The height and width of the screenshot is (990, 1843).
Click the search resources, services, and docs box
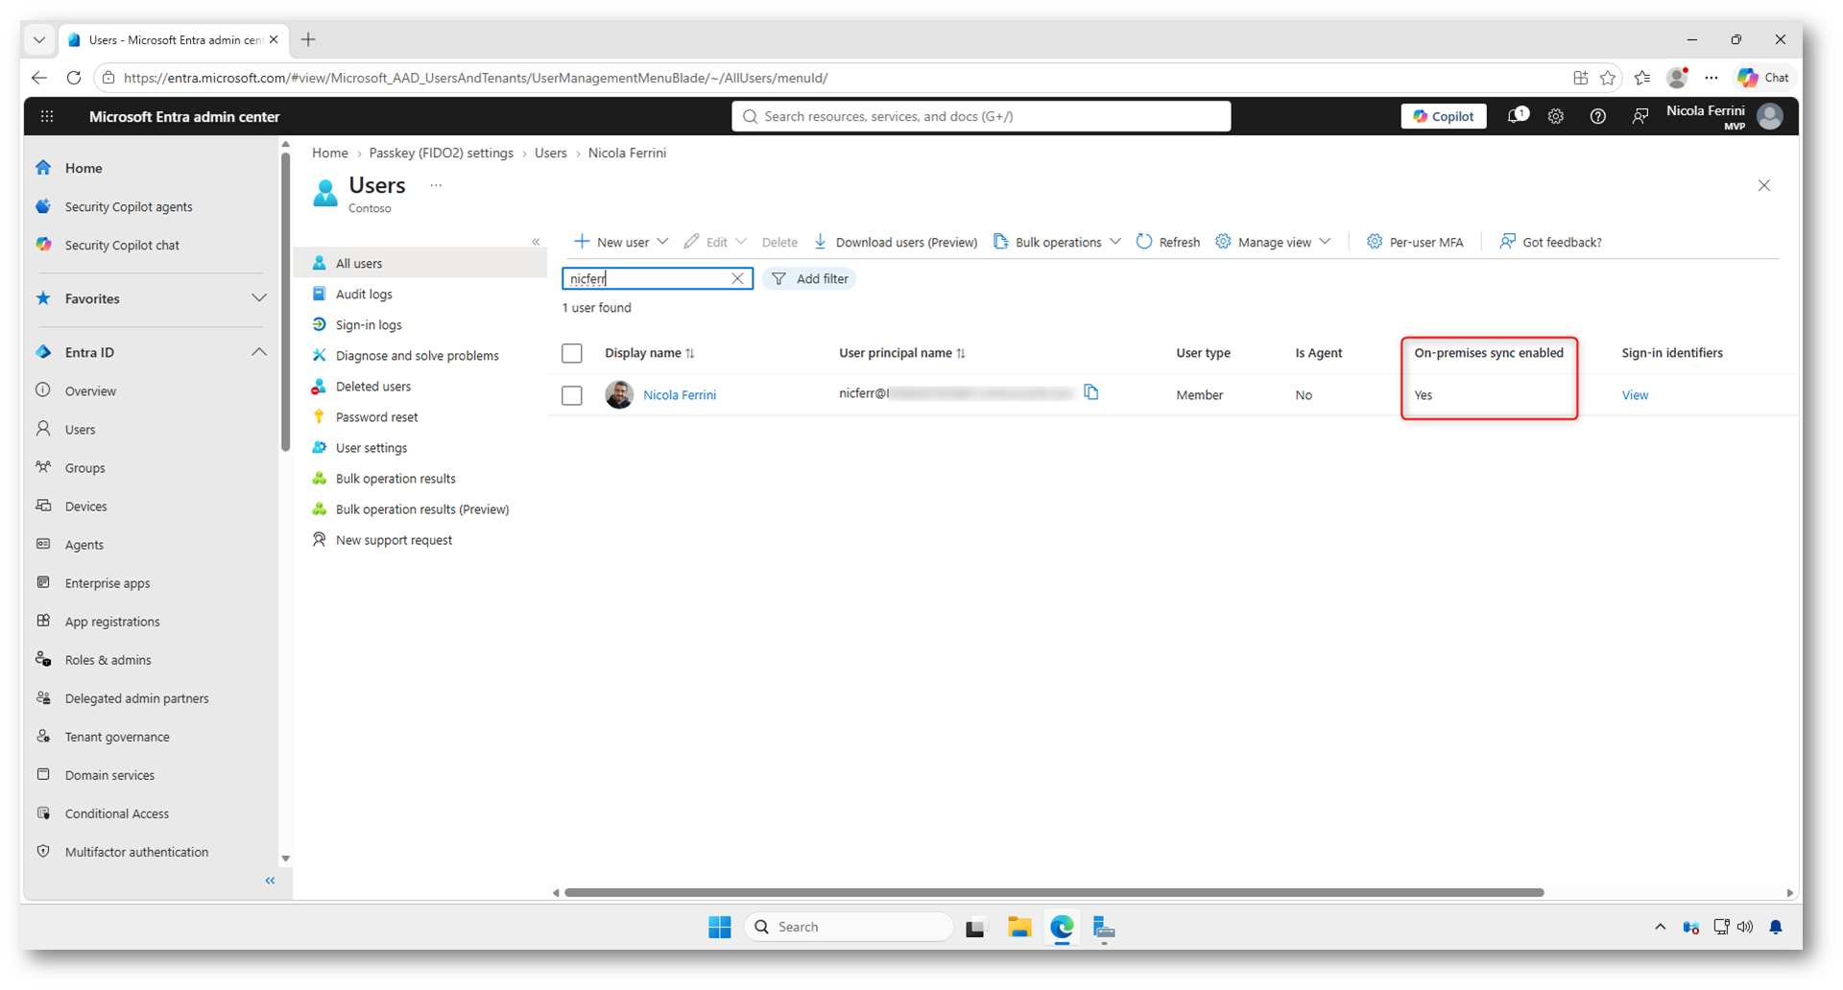click(981, 116)
